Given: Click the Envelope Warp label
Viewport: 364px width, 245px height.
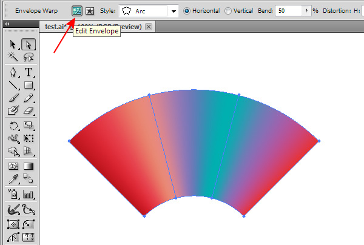Looking at the screenshot, I should click(36, 11).
